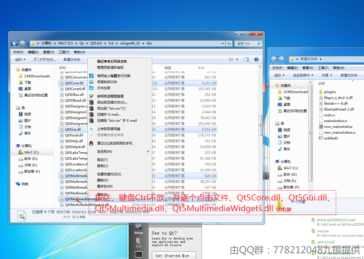Open the help question mark icon

[x=256, y=59]
